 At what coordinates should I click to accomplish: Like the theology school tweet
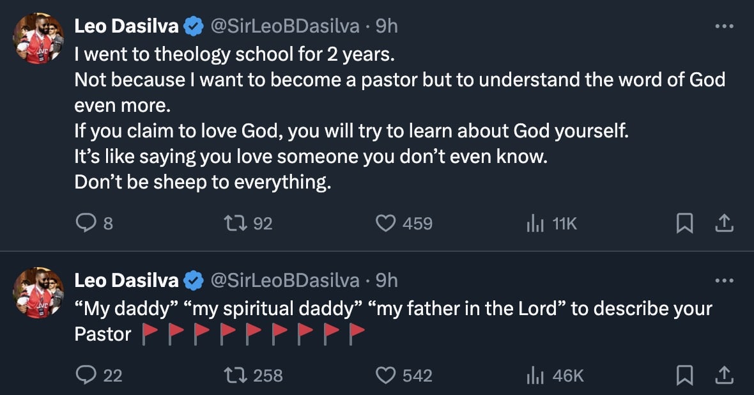[385, 223]
